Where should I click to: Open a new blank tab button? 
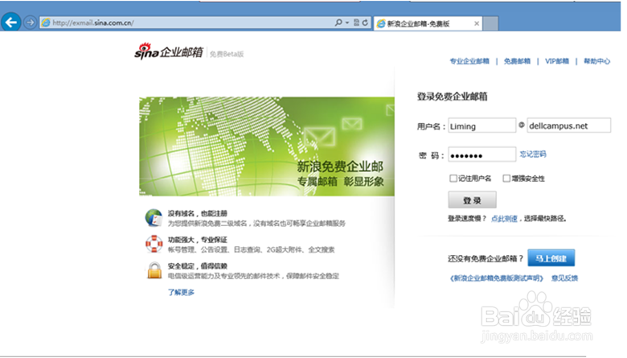click(490, 23)
